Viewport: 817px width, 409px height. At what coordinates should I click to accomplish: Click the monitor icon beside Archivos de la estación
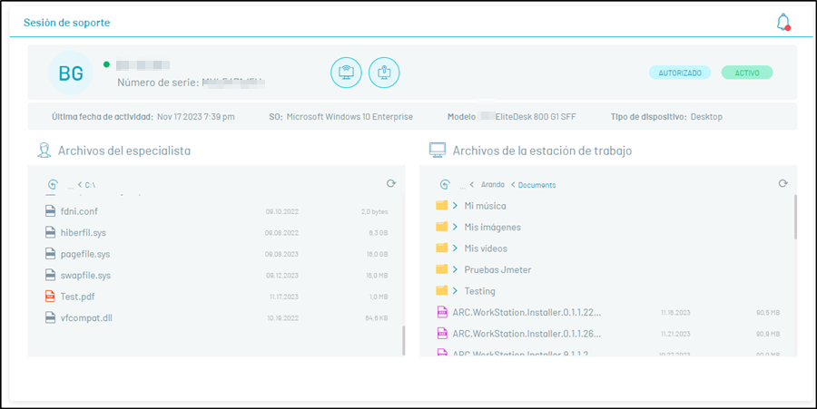[x=438, y=151]
